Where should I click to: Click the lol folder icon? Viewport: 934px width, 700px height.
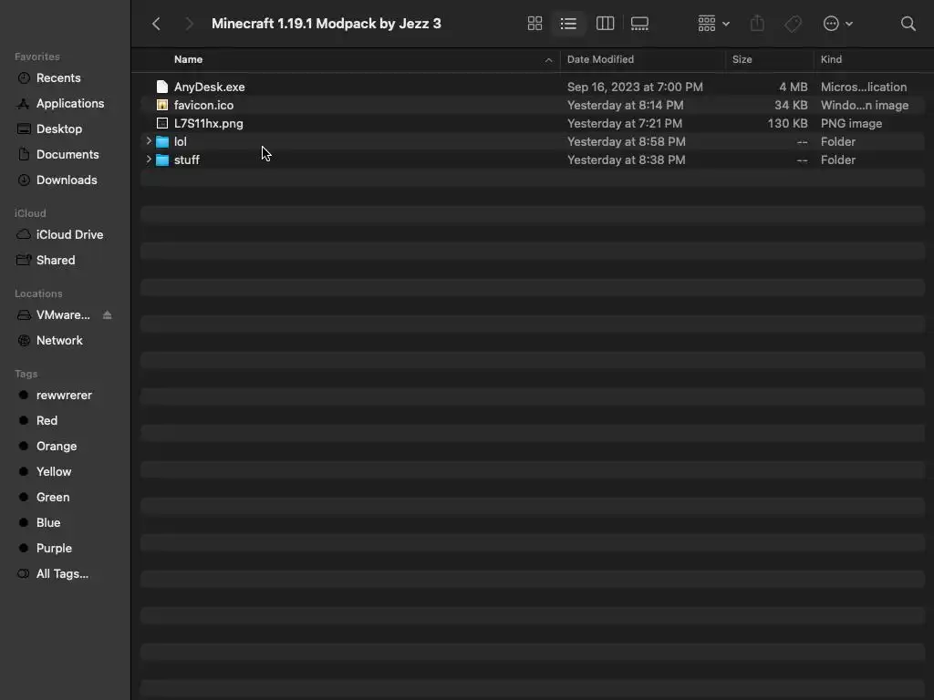162,142
